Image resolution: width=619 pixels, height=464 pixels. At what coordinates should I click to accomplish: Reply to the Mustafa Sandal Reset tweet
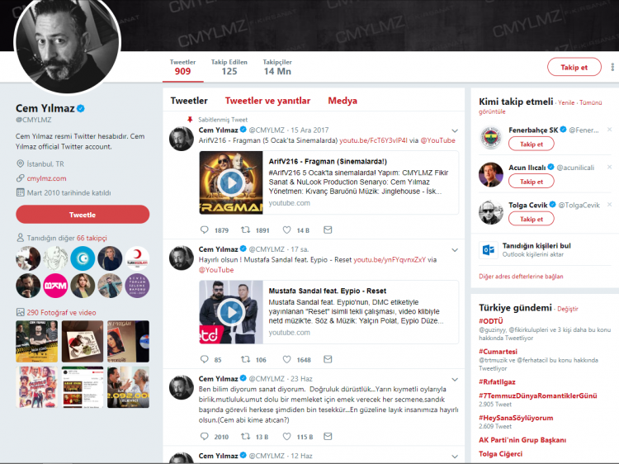205,359
